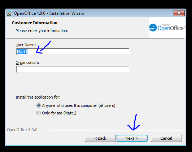This screenshot has height=152, width=192.
Task: Click into the Organization field
Action: pos(73,69)
